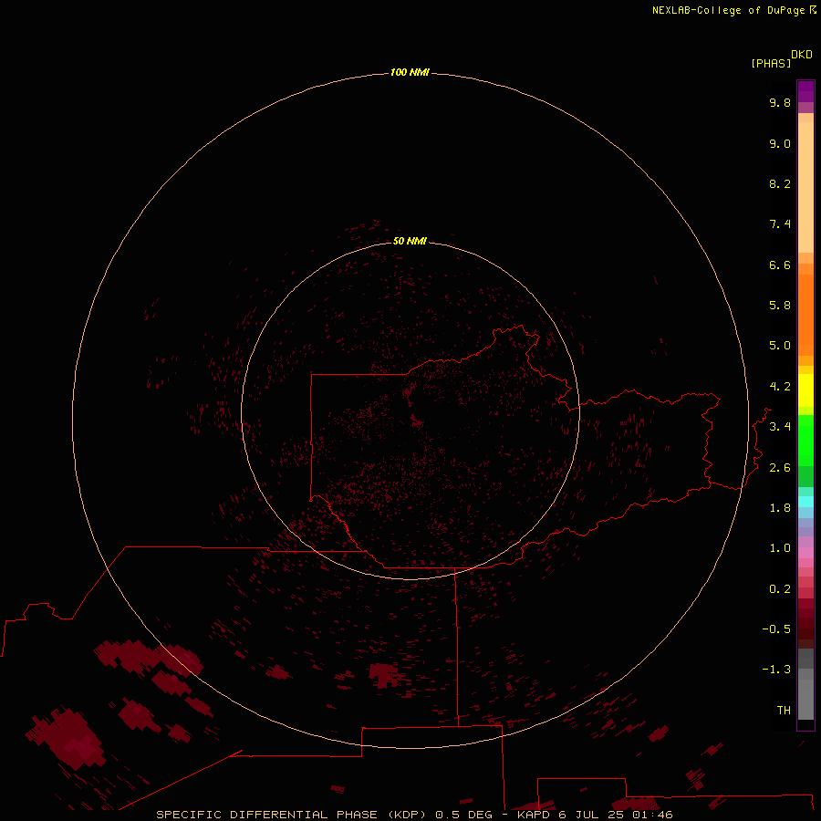The image size is (821, 821).
Task: Pick the cyan band on the color bar
Action: click(805, 502)
